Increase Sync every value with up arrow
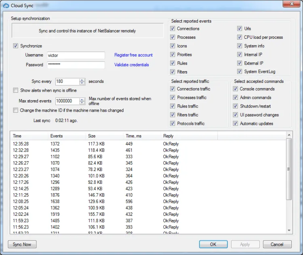Screen dimensions: 303x255 click(82, 80)
